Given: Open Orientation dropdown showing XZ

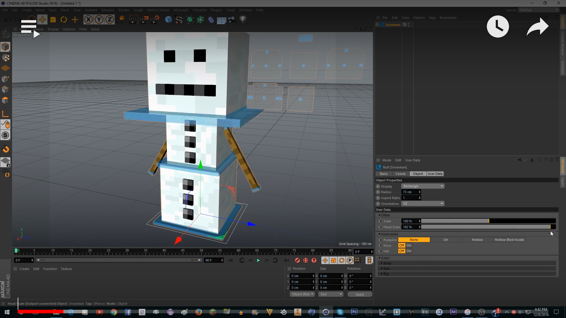Looking at the screenshot, I should (423, 203).
